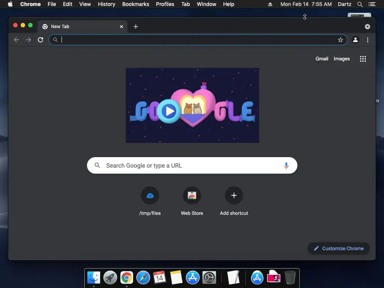Screen dimensions: 384x288
Task: Click the Search Google or type a URL box
Action: click(x=192, y=165)
